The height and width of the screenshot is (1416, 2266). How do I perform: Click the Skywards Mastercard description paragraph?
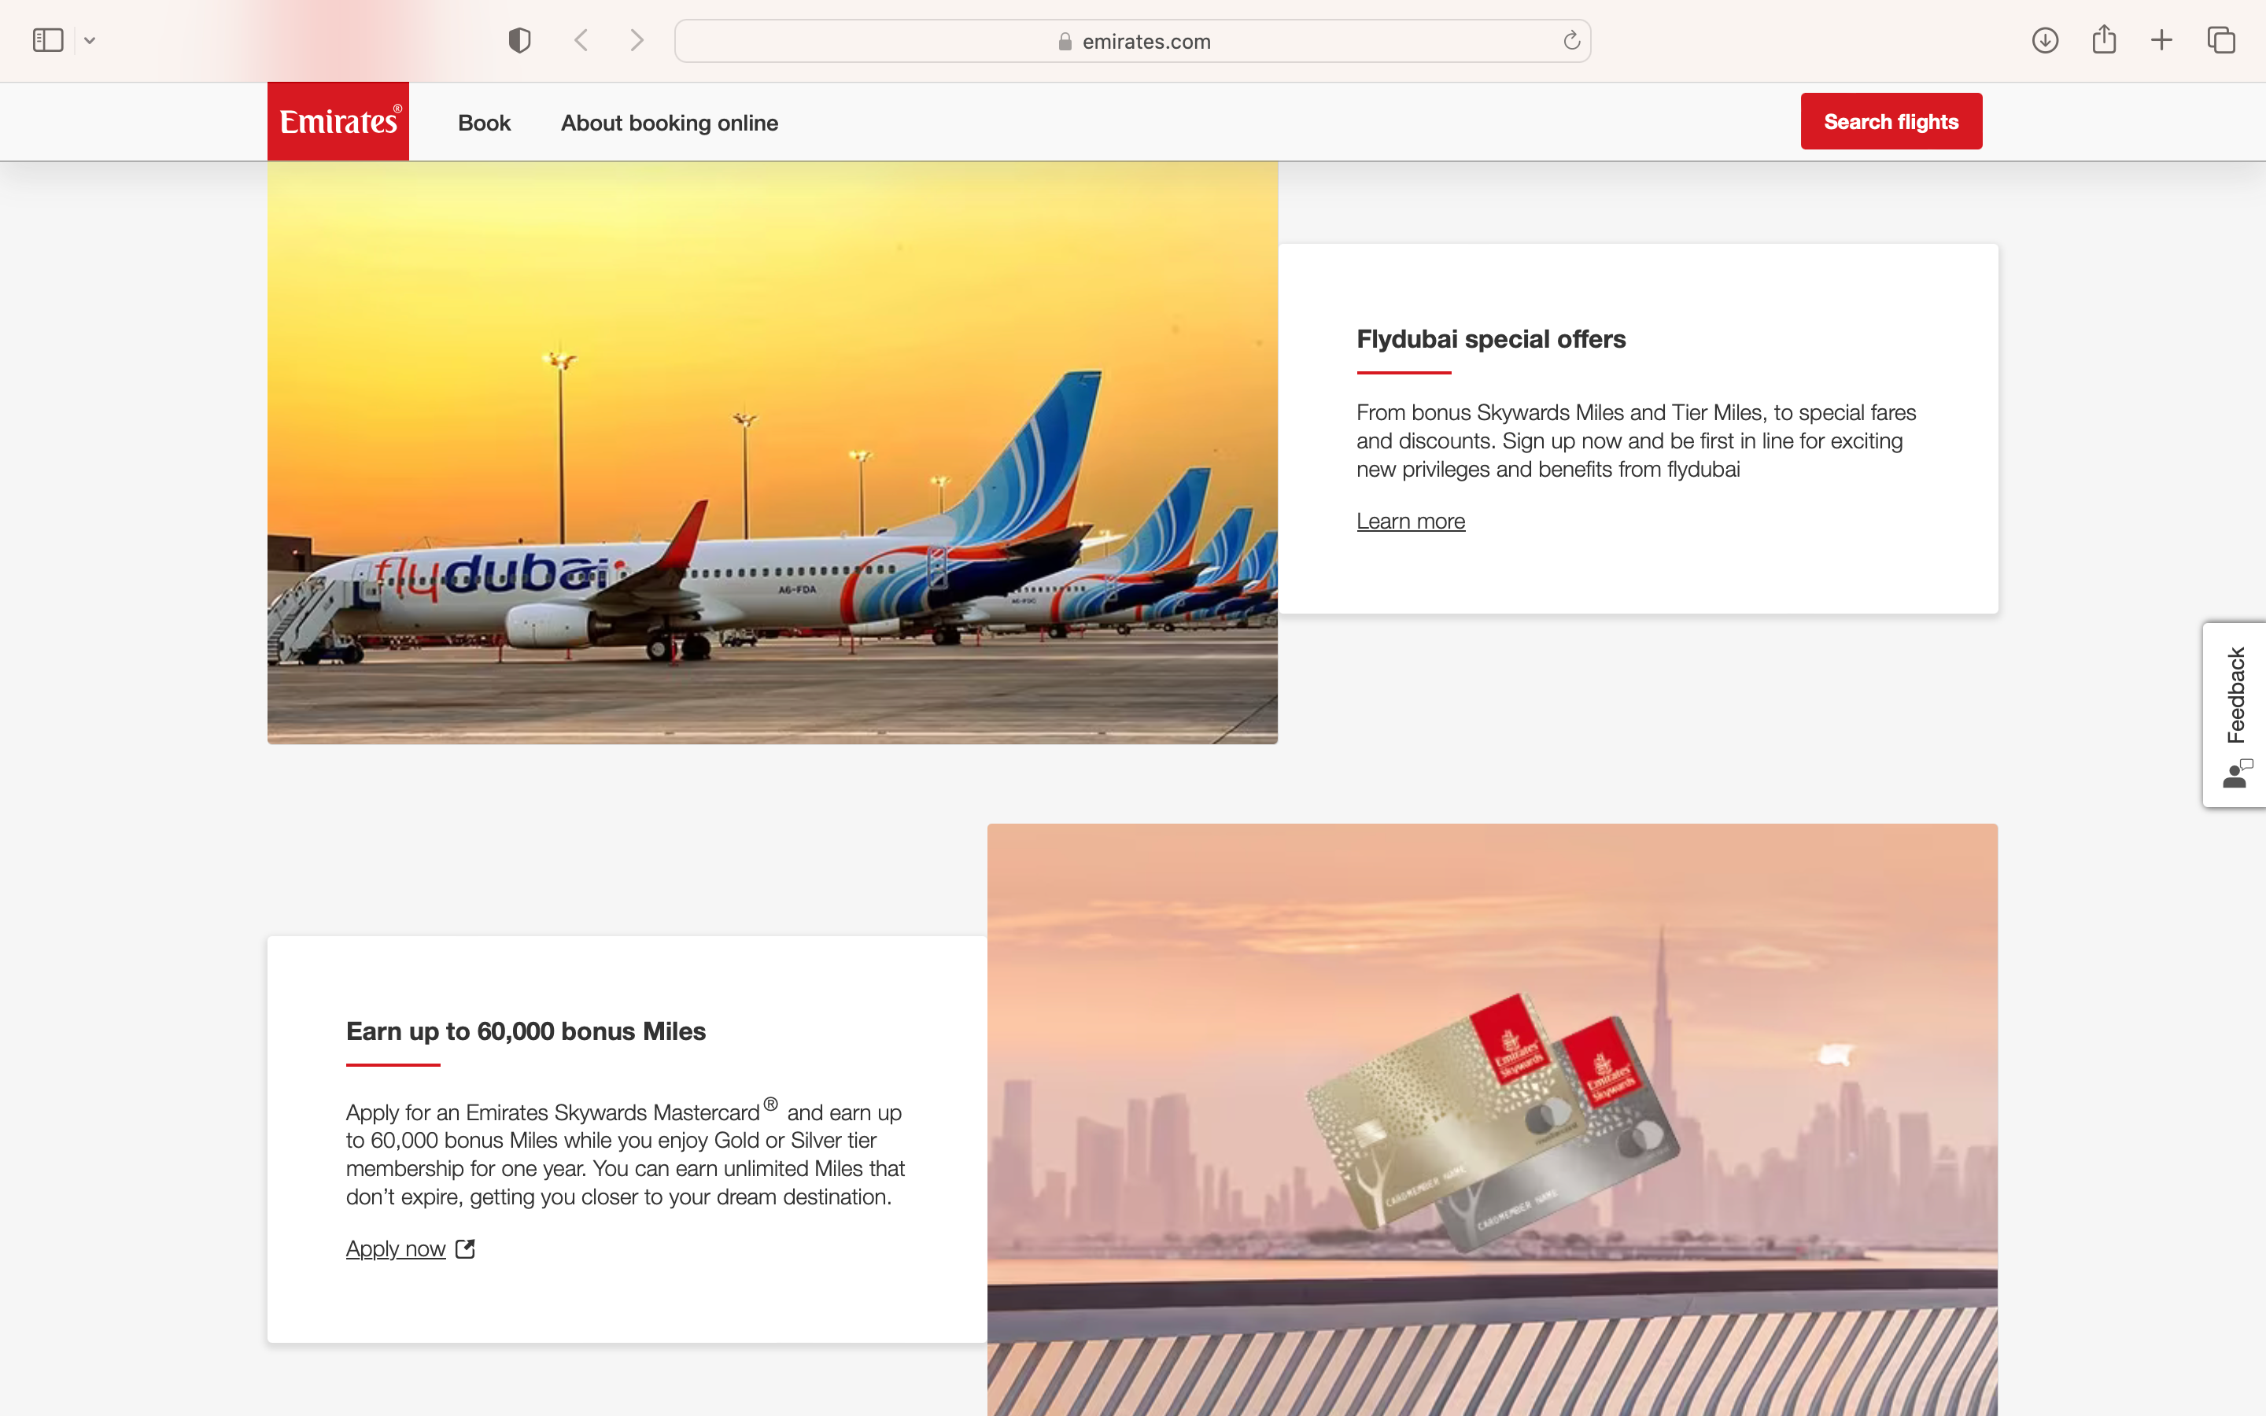(x=626, y=1152)
